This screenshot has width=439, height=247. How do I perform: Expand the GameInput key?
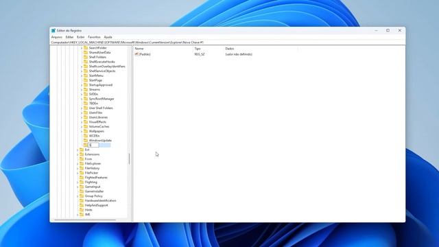click(x=78, y=187)
